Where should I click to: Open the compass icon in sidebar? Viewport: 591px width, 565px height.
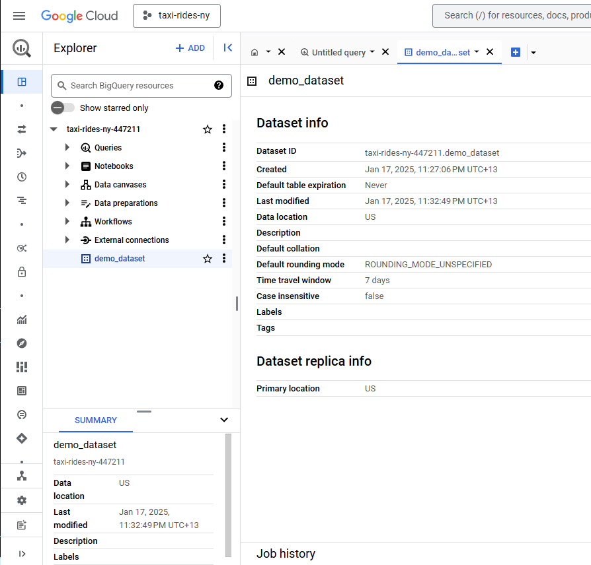[22, 343]
